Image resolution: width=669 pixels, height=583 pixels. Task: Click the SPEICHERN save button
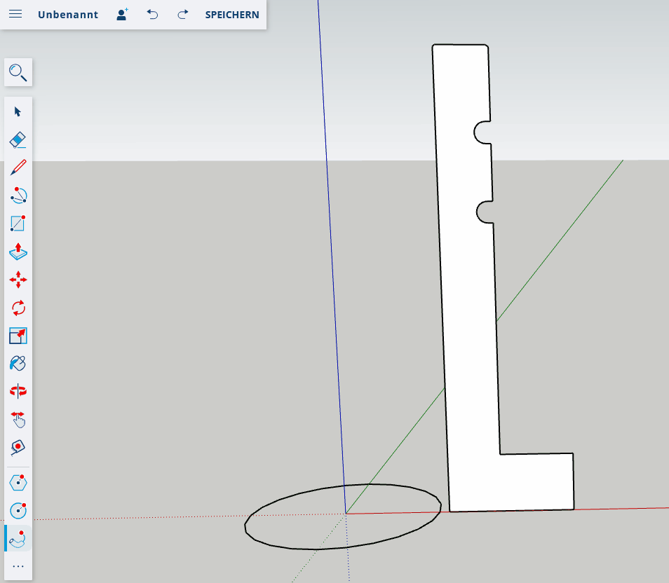point(232,15)
